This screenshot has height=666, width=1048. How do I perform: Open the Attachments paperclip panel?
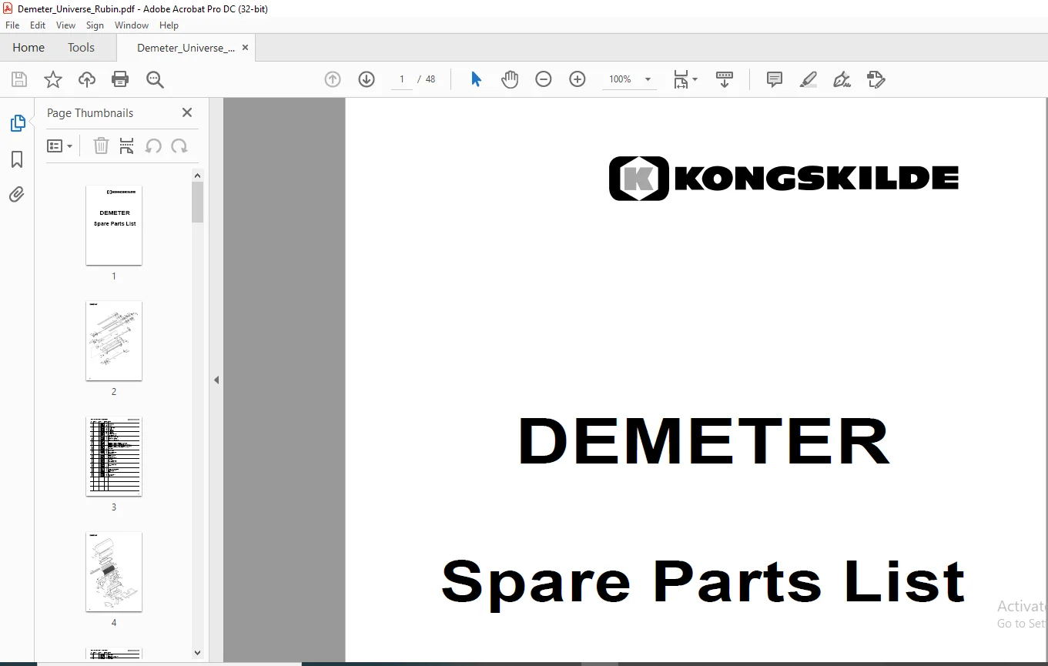click(x=17, y=194)
